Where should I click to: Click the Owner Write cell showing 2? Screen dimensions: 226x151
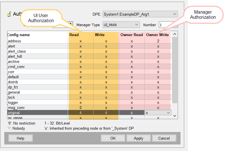pyautogui.click(x=157, y=41)
